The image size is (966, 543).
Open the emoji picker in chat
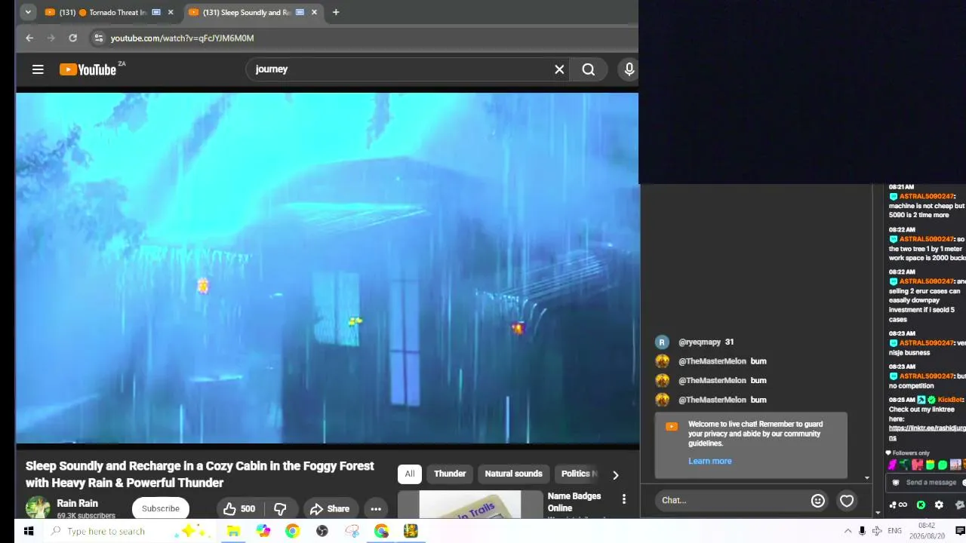[818, 500]
